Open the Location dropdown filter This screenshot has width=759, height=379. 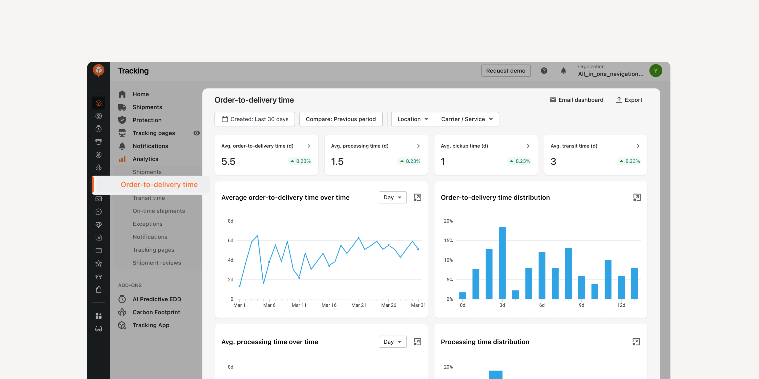point(413,119)
